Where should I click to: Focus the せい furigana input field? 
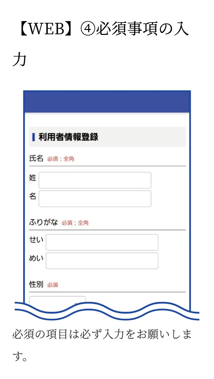pos(102,242)
